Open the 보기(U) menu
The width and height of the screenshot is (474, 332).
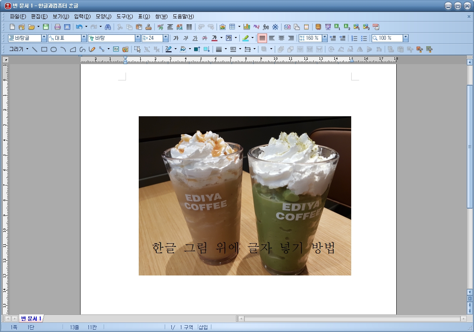(61, 17)
